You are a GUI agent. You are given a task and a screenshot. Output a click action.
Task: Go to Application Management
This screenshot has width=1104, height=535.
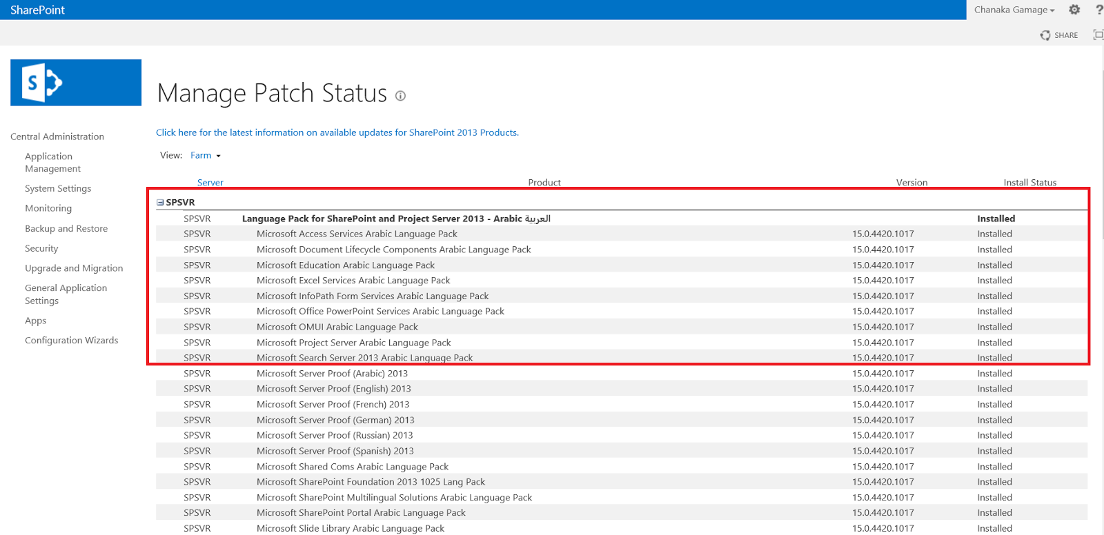point(52,163)
